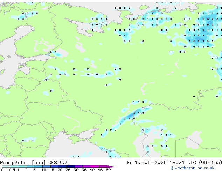Select the '10' legend scale label
This screenshot has height=171, width=222.
[x=44, y=170]
